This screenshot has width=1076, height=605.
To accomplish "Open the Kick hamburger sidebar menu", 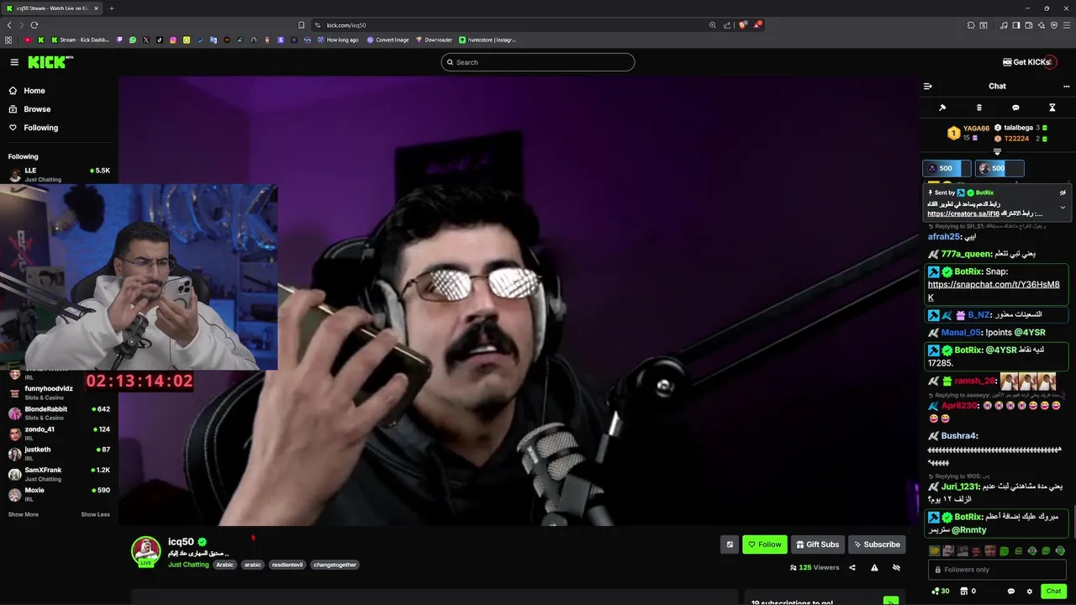I will (14, 62).
